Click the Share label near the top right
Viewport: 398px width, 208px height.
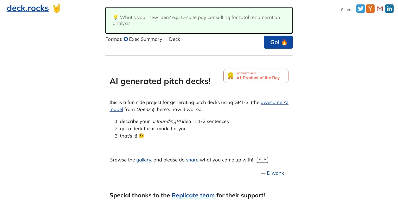point(346,9)
